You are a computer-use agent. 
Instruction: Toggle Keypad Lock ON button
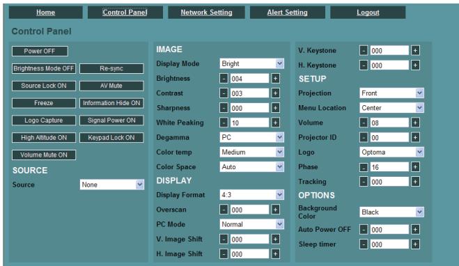[x=111, y=138]
